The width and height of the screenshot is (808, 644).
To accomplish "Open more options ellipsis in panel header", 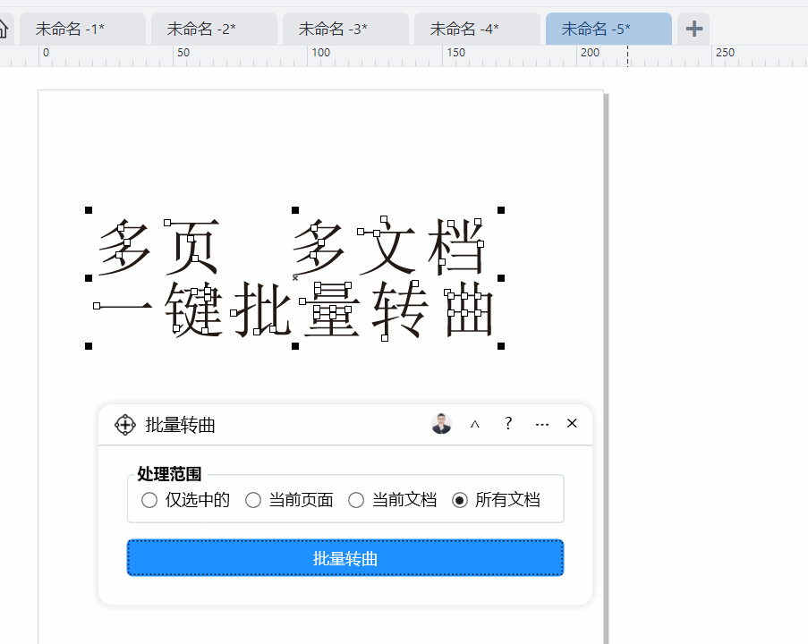I will tap(542, 425).
